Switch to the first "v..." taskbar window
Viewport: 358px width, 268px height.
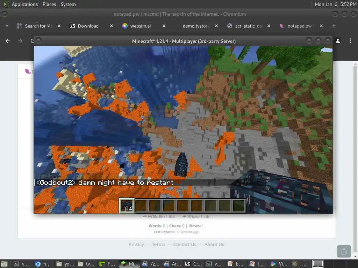coord(21,264)
